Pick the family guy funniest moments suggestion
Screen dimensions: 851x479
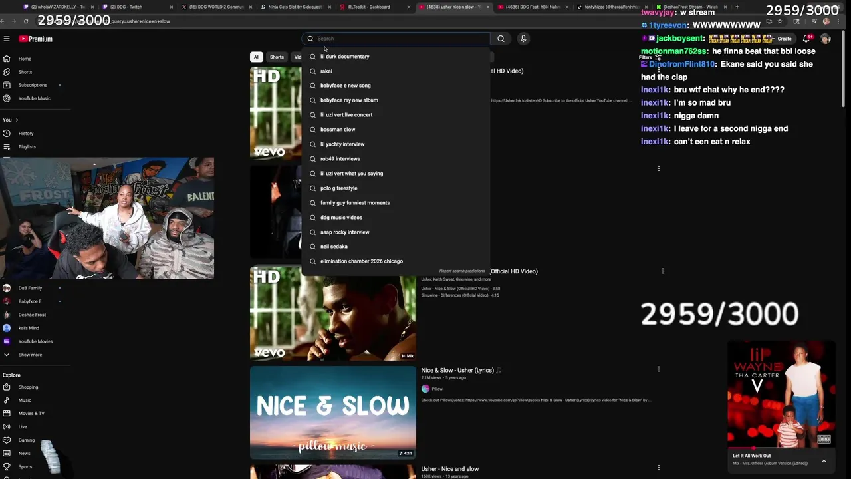coord(396,202)
